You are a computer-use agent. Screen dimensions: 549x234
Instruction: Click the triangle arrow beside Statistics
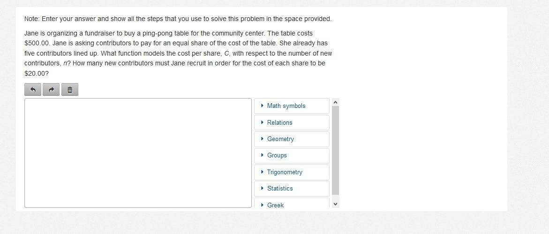pyautogui.click(x=263, y=189)
